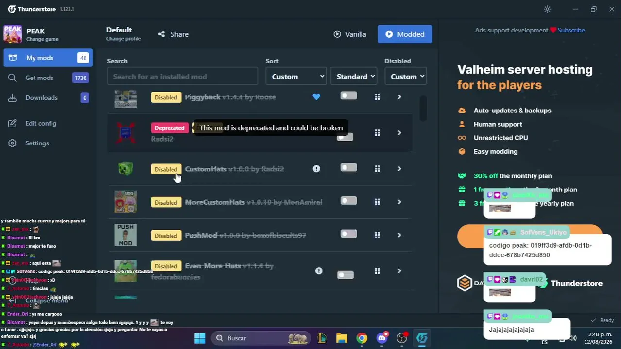621x349 pixels.
Task: Click the Piggyback drag handle icon
Action: 377,97
